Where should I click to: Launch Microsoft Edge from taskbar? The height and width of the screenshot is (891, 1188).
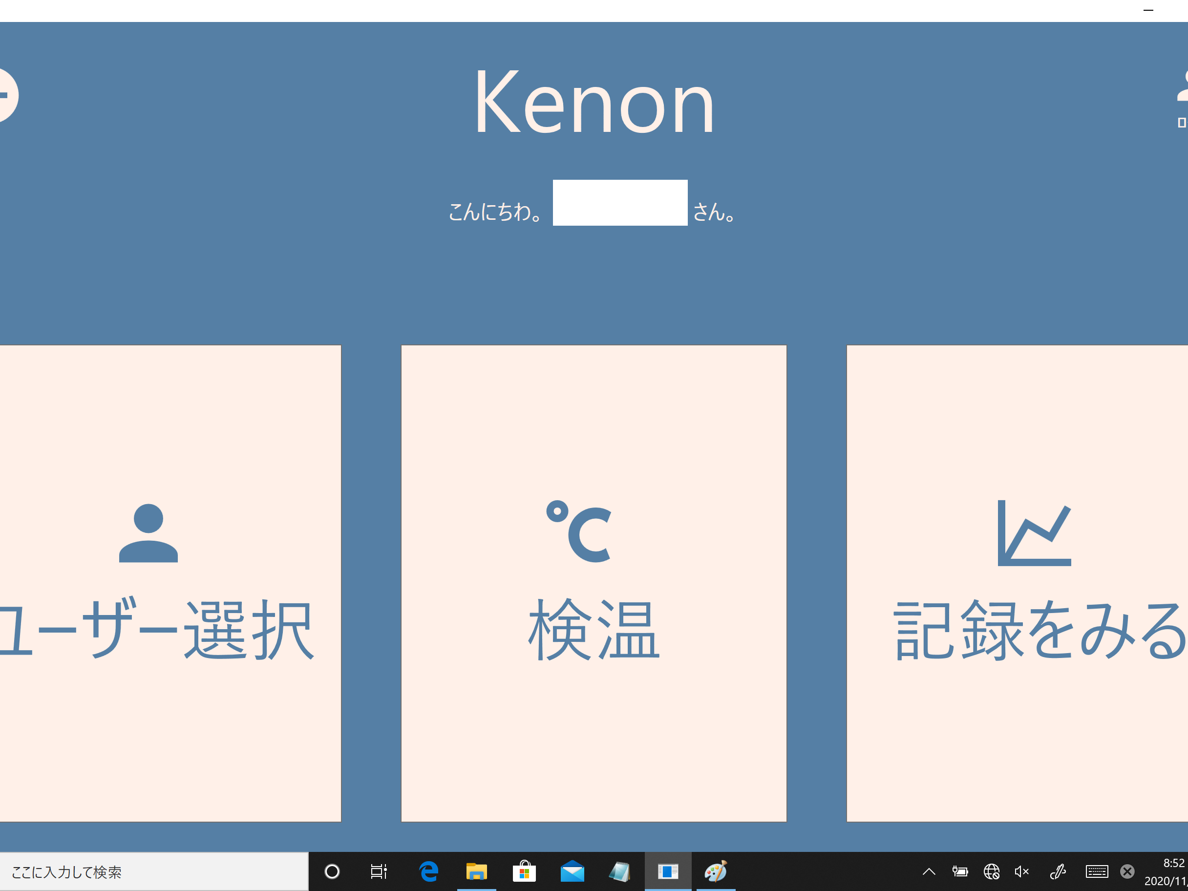(428, 871)
